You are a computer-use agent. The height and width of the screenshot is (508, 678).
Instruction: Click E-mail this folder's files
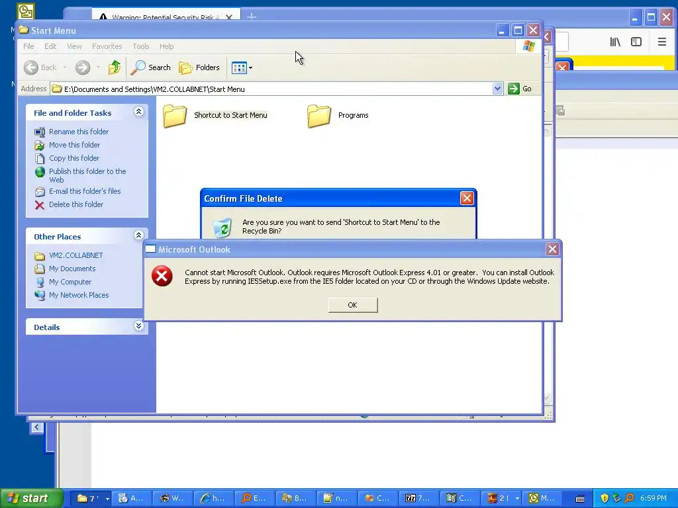pyautogui.click(x=85, y=191)
